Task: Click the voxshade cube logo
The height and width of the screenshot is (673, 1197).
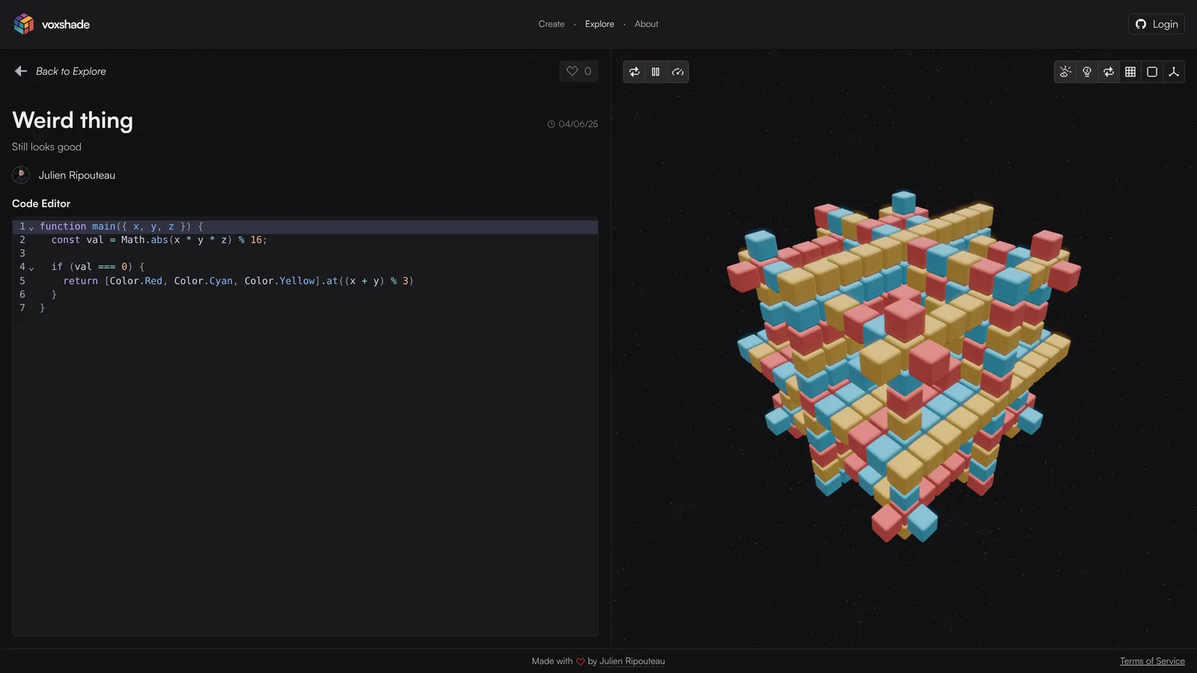Action: (x=24, y=24)
